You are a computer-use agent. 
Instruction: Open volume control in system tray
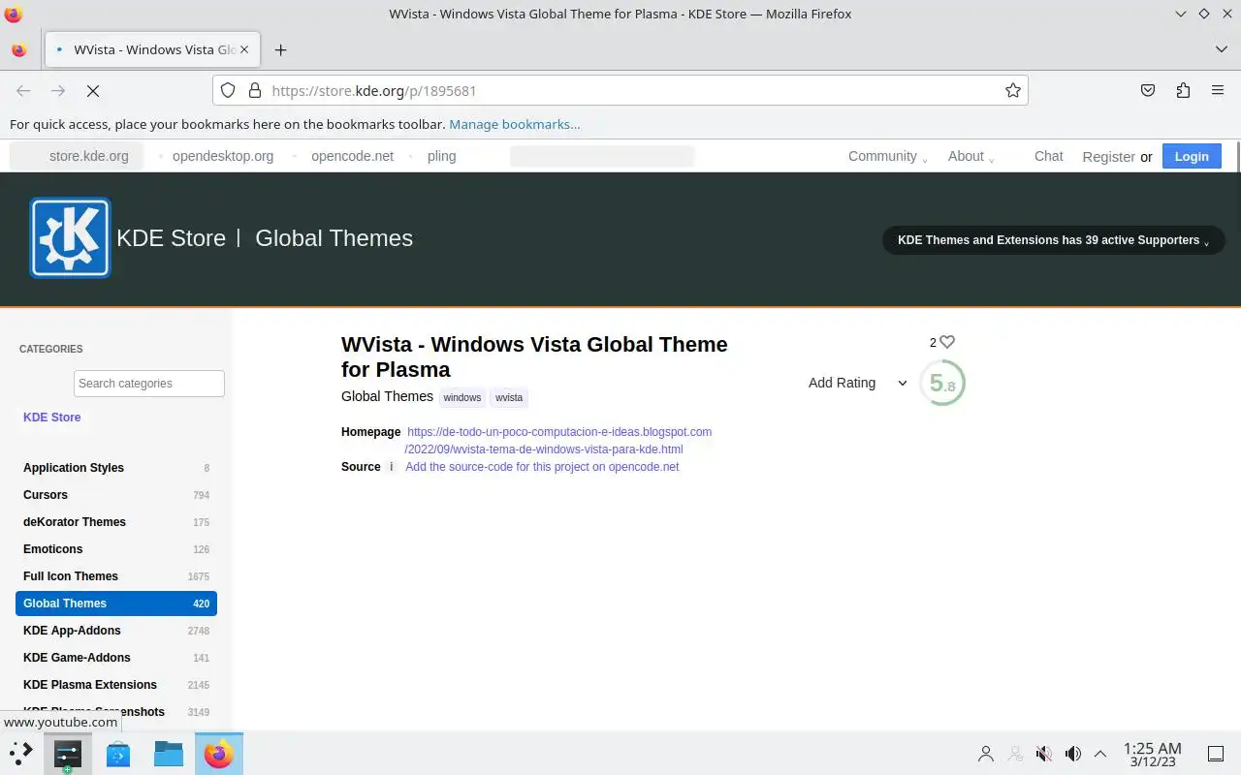point(1073,753)
